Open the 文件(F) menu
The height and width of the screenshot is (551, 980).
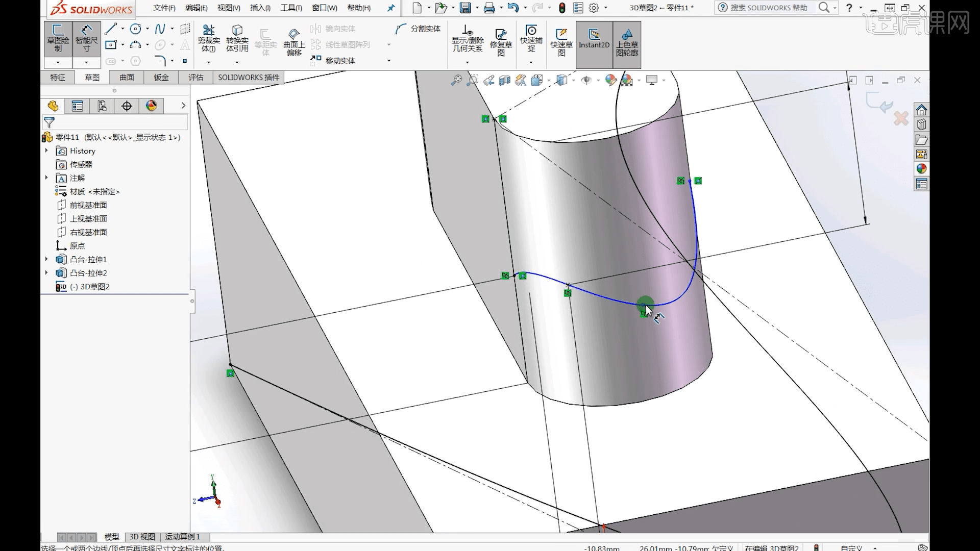(164, 8)
